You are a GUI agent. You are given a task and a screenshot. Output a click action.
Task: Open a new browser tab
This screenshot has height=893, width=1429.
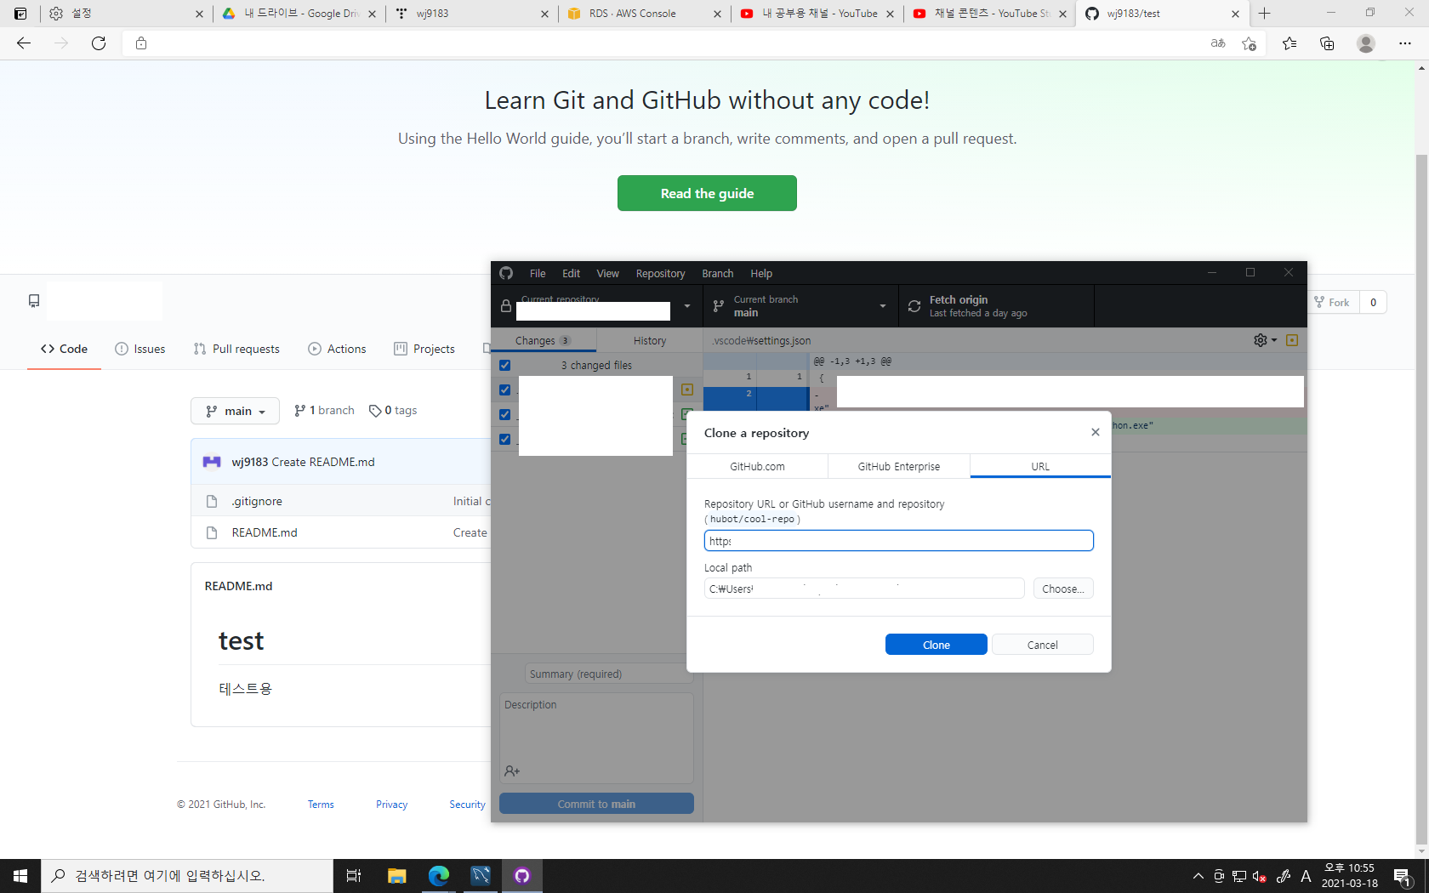point(1265,14)
